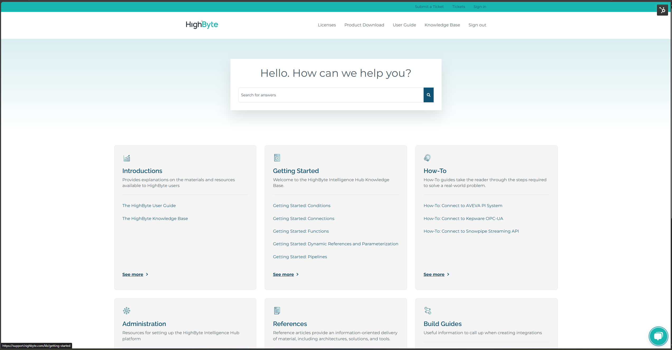Click the Build Guides workflow icon
The height and width of the screenshot is (350, 672).
point(428,311)
